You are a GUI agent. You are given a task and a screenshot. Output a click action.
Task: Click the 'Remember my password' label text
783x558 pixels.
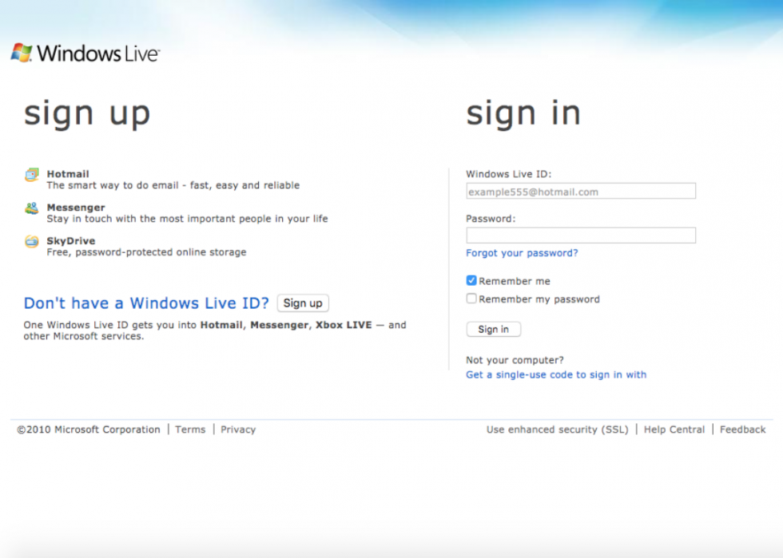coord(539,299)
